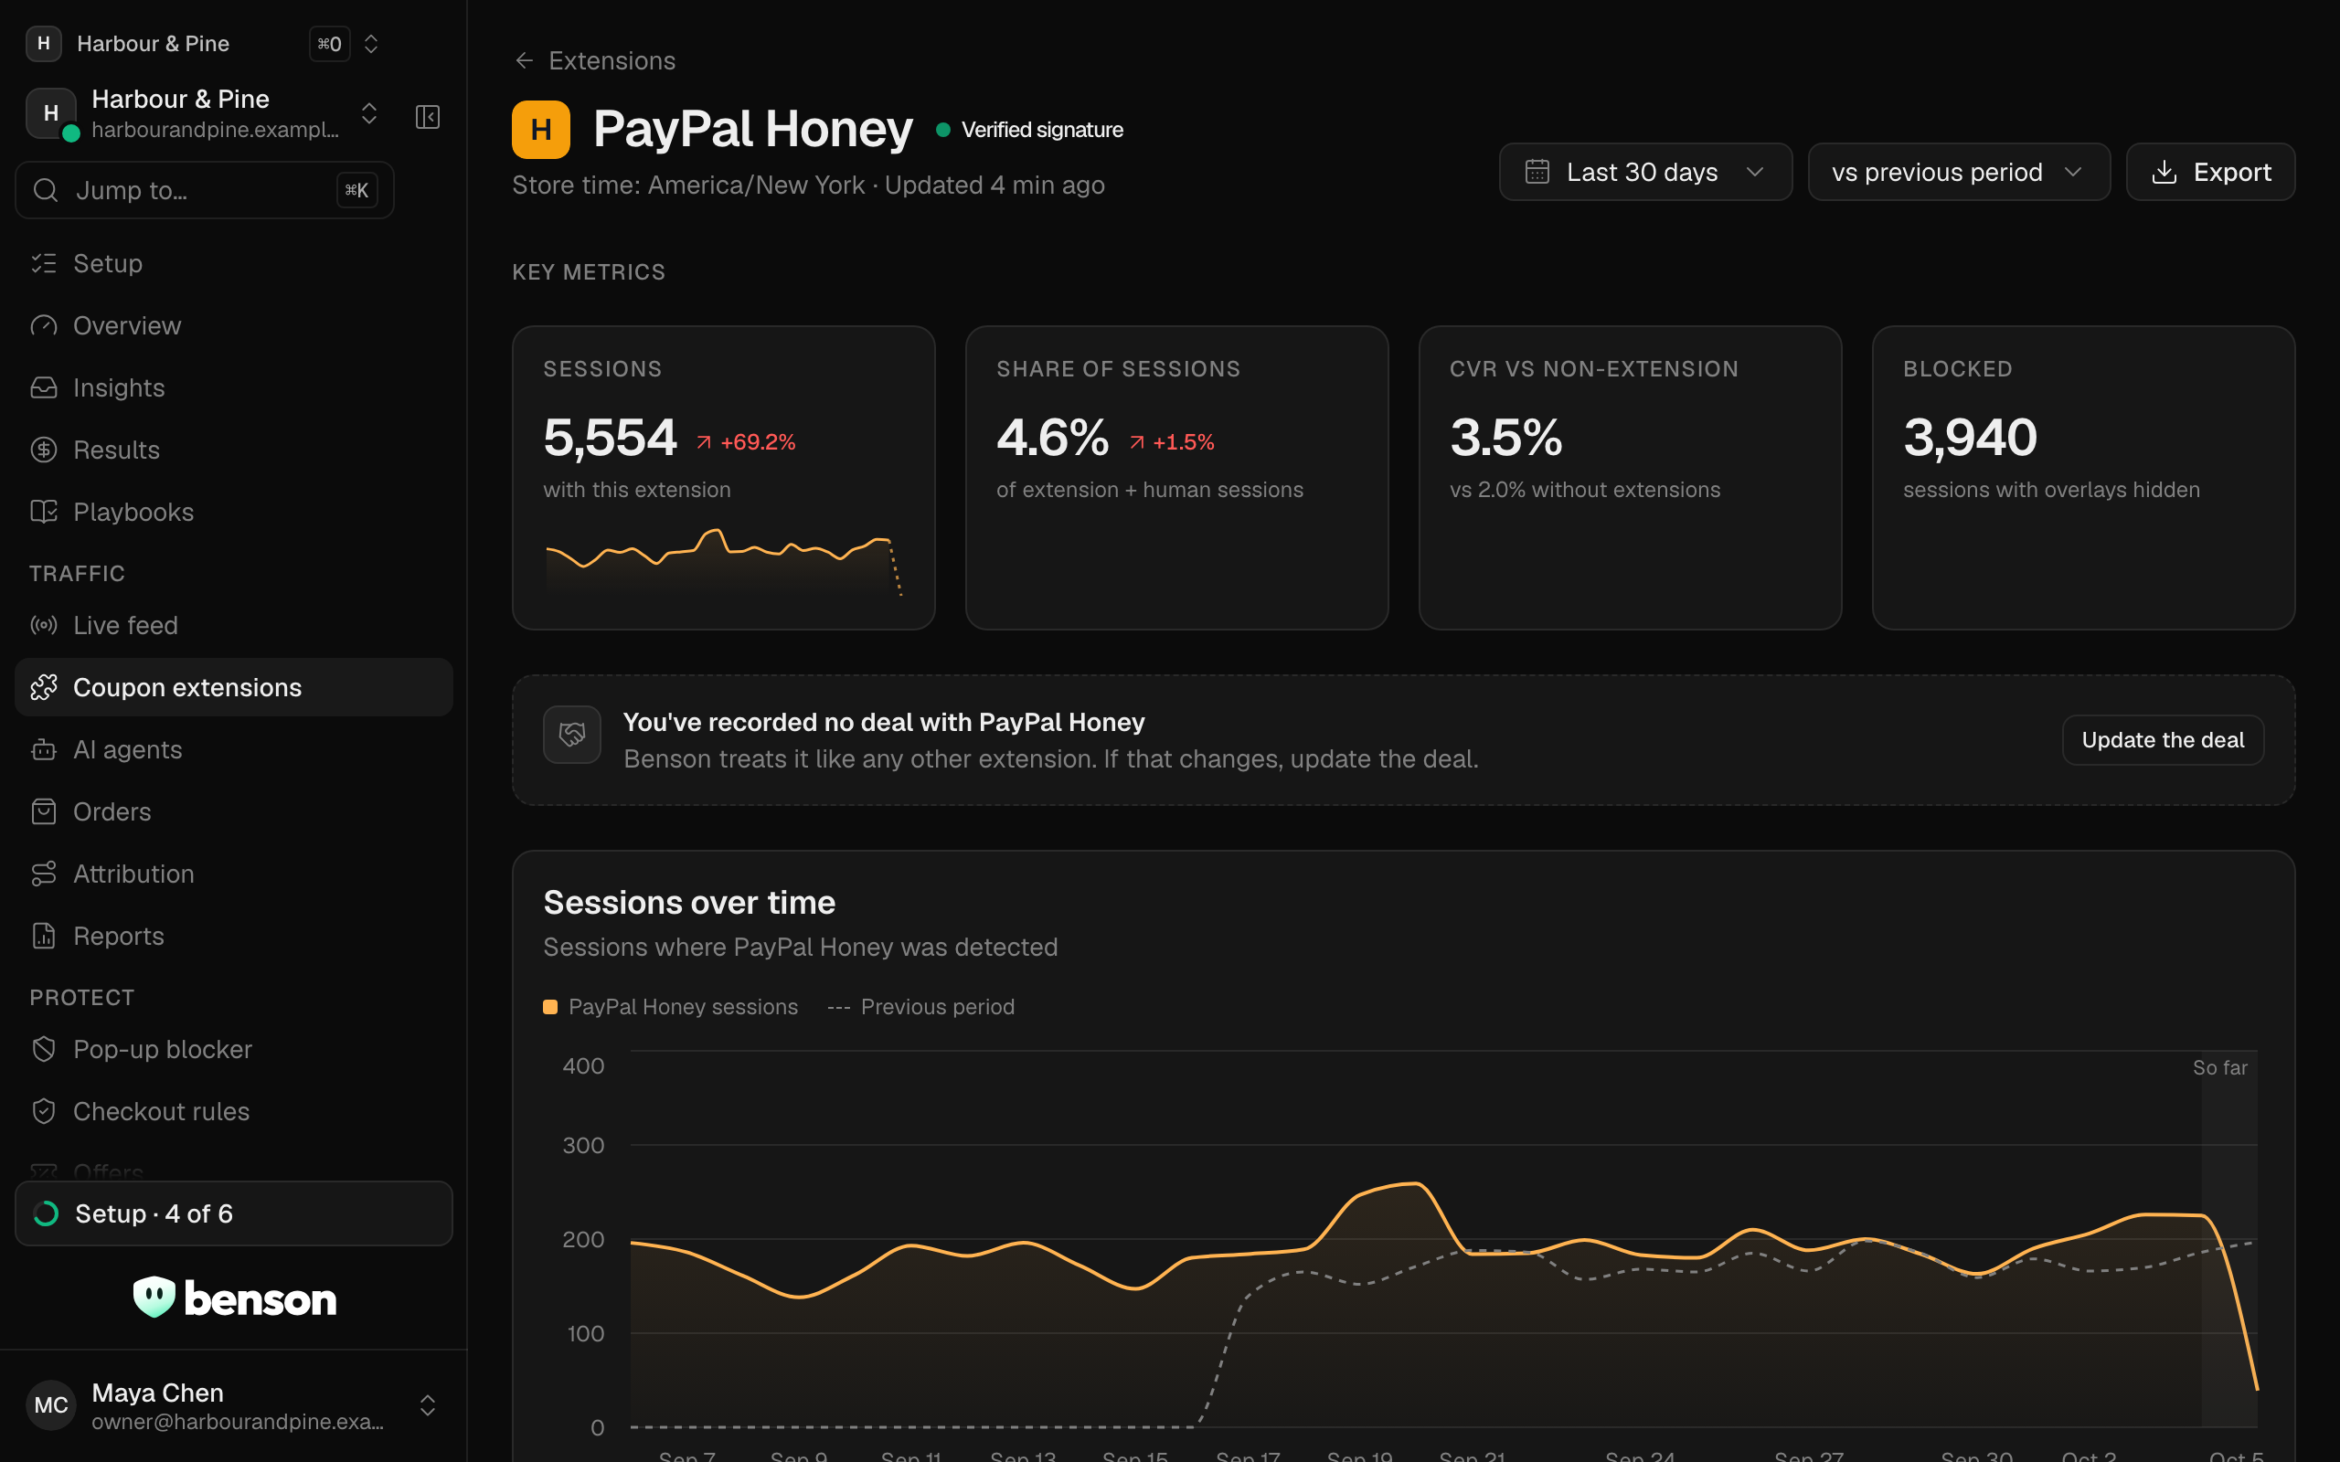Image resolution: width=2340 pixels, height=1462 pixels.
Task: Click the Attribution route icon
Action: tap(44, 874)
